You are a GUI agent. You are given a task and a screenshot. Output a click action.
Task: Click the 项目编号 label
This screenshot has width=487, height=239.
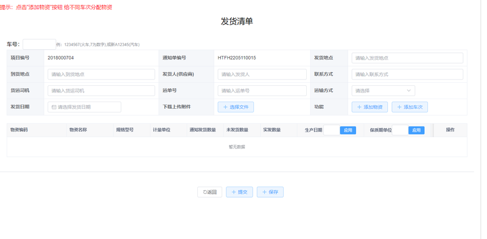click(x=20, y=58)
